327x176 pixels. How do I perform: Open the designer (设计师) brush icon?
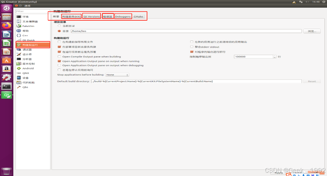pos(19,54)
